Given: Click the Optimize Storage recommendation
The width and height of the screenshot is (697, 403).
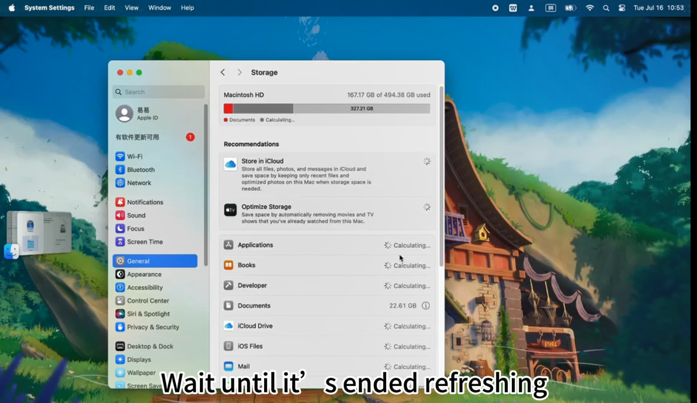Looking at the screenshot, I should (327, 214).
